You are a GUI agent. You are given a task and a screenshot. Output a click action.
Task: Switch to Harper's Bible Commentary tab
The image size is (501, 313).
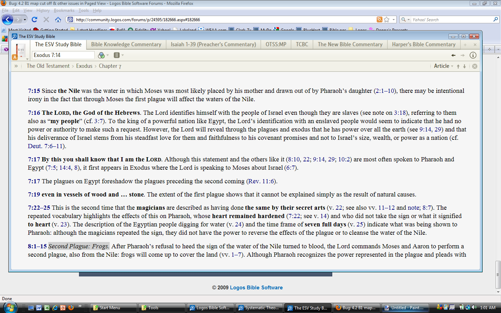point(424,45)
